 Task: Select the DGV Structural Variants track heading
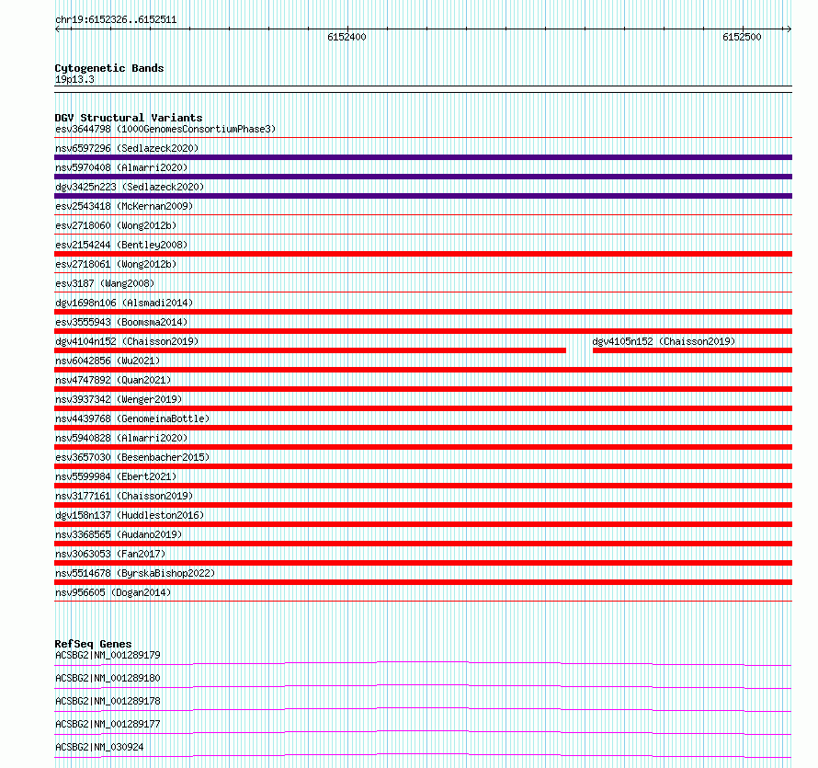coord(129,118)
